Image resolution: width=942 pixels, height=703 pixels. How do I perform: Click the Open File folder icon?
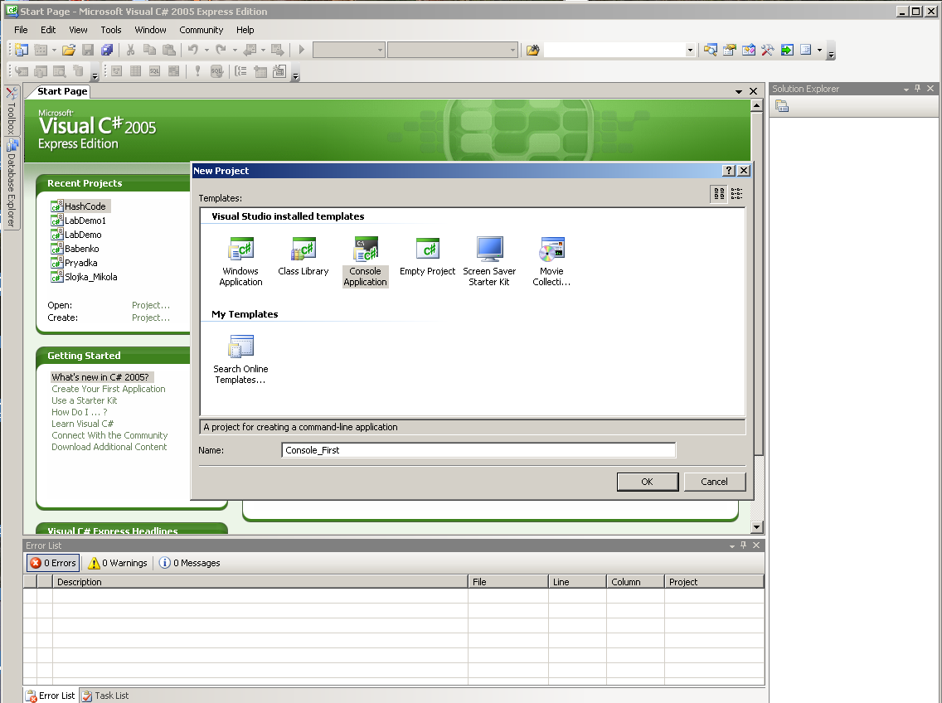coord(69,50)
